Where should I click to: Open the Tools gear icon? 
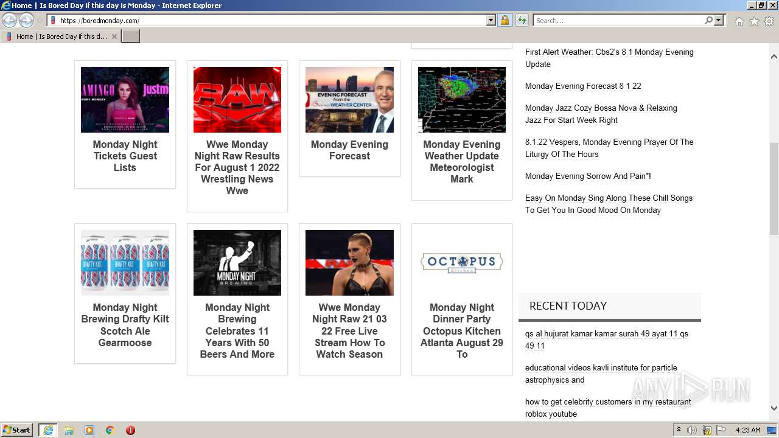tap(769, 21)
